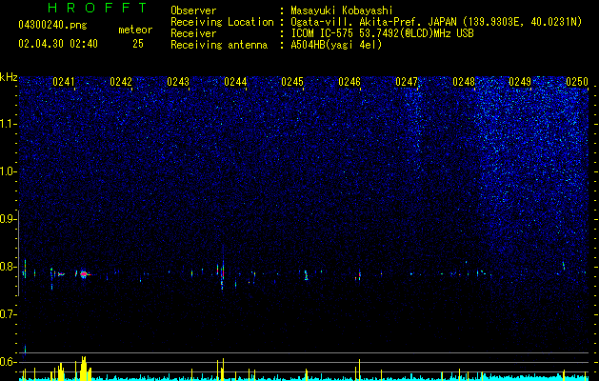
Task: Click the kHz axis unit label
Action: click(9, 77)
